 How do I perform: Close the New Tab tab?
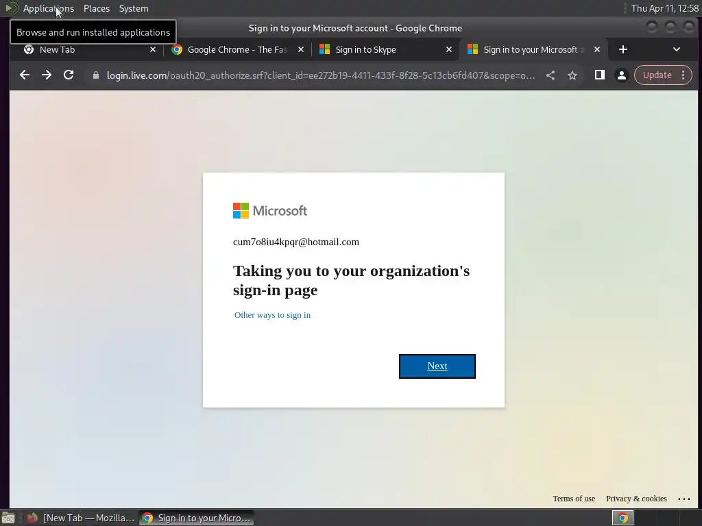click(x=153, y=49)
